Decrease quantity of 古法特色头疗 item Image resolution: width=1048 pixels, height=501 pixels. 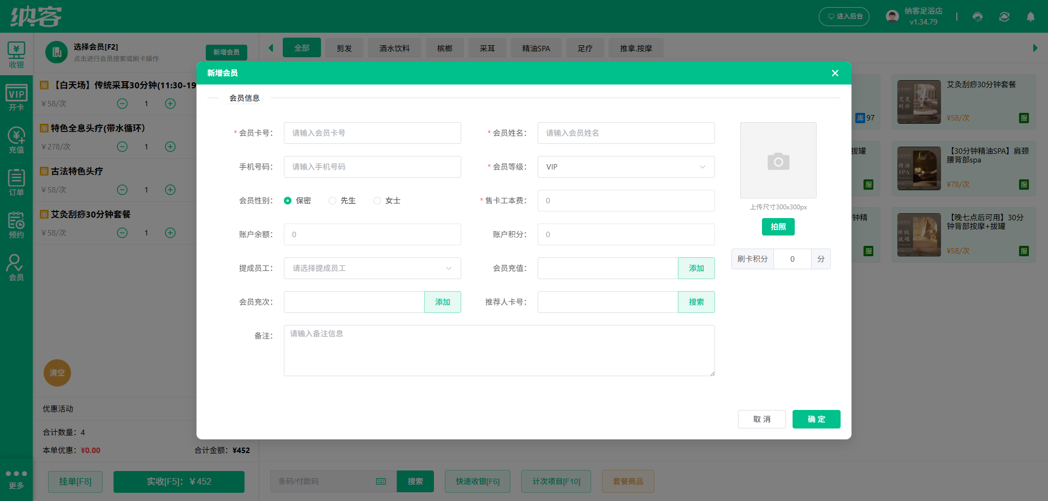(x=122, y=190)
